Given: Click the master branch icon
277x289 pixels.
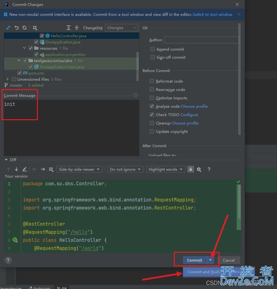Looking at the screenshot, I should click(x=6, y=85).
